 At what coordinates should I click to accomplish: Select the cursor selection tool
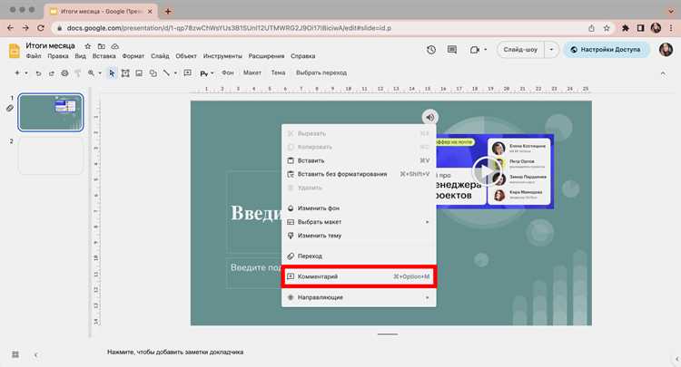click(x=112, y=73)
